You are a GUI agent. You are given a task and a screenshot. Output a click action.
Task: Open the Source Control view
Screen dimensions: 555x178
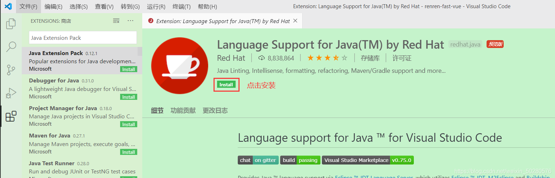11,70
